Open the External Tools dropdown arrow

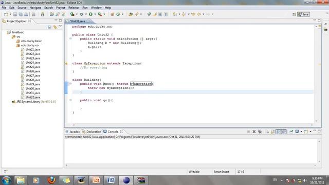click(104, 14)
